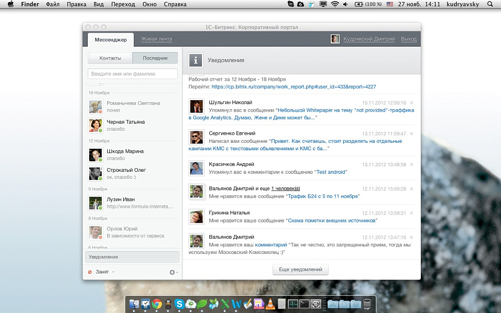Open chat with Строкатый Олег

tap(132, 174)
